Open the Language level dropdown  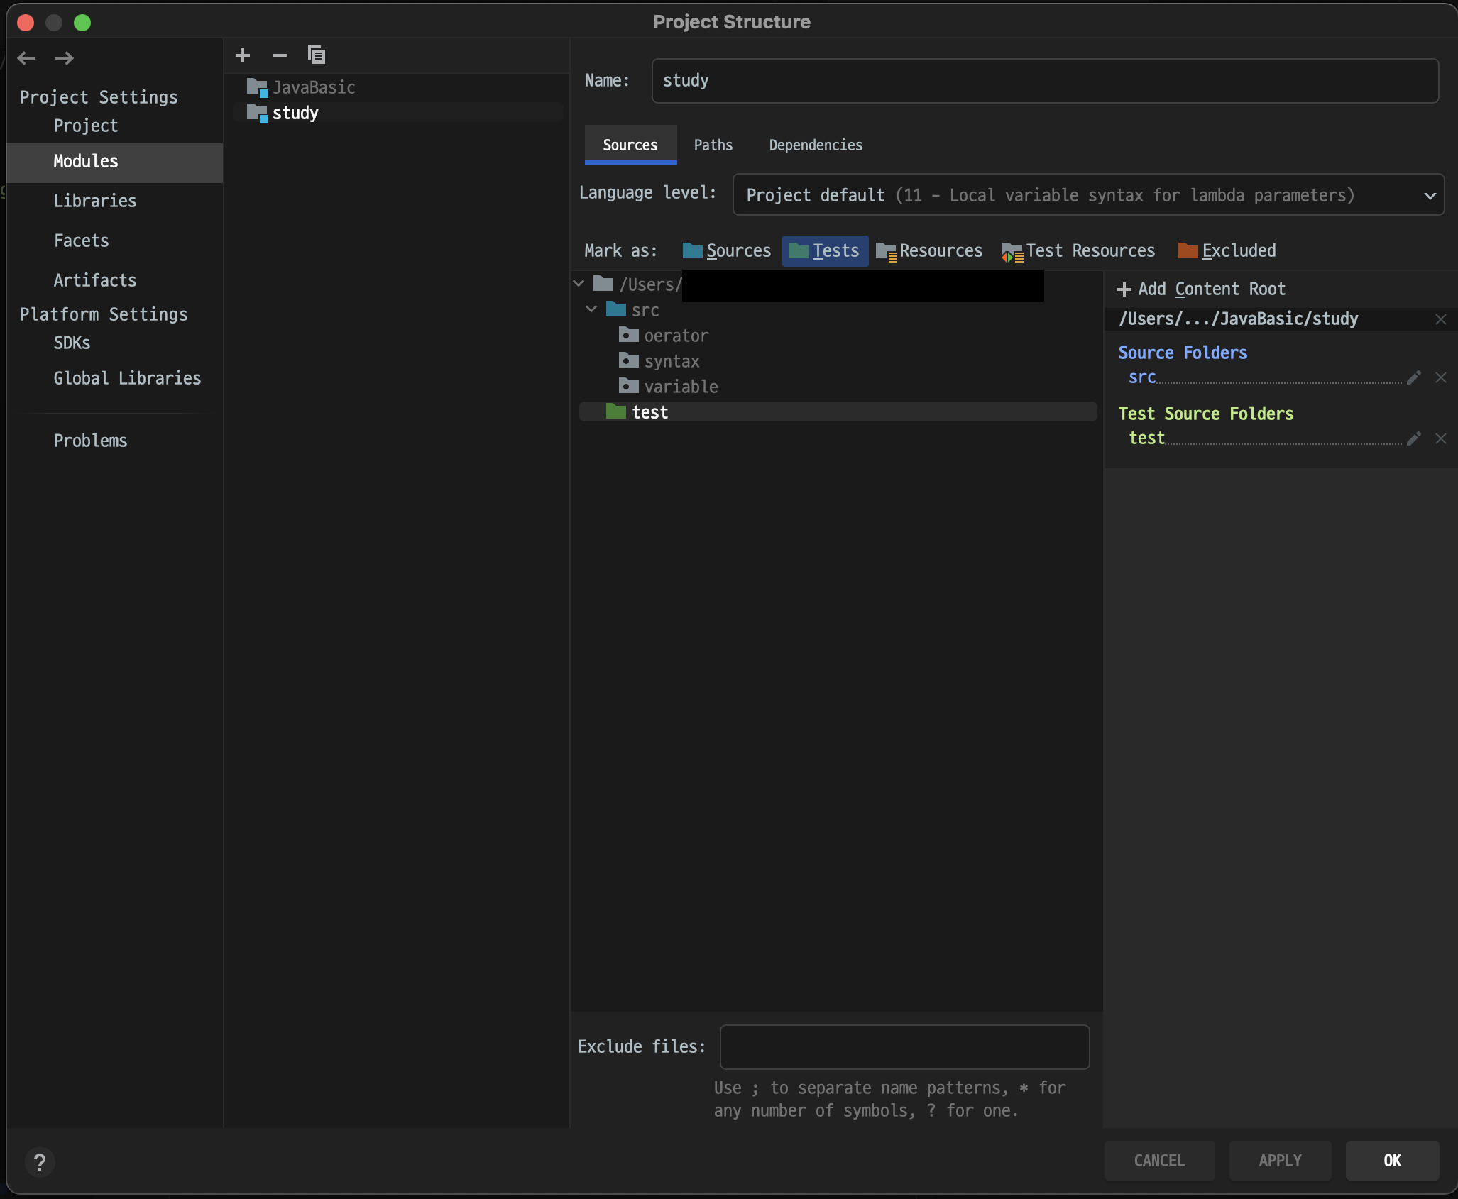[x=1088, y=195]
